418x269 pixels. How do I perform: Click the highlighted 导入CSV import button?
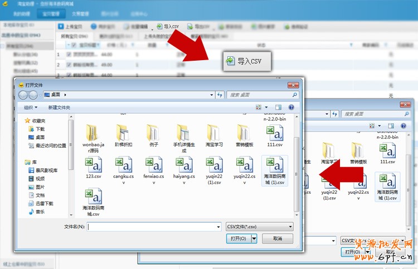[247, 61]
